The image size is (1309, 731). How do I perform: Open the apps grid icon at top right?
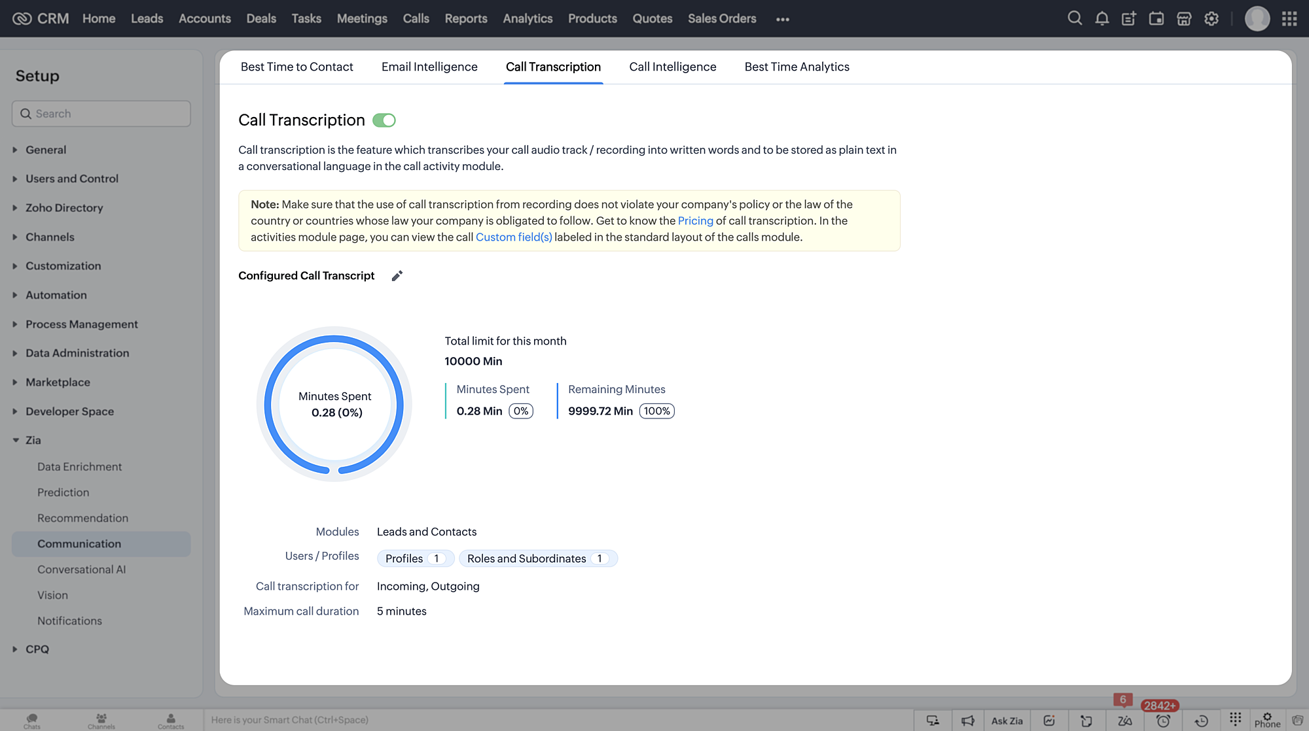1289,18
